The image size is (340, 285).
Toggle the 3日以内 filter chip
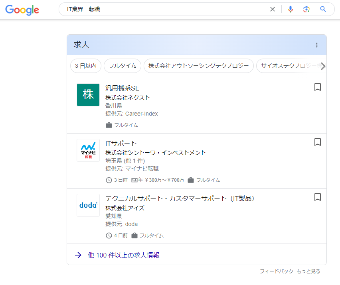pos(85,66)
